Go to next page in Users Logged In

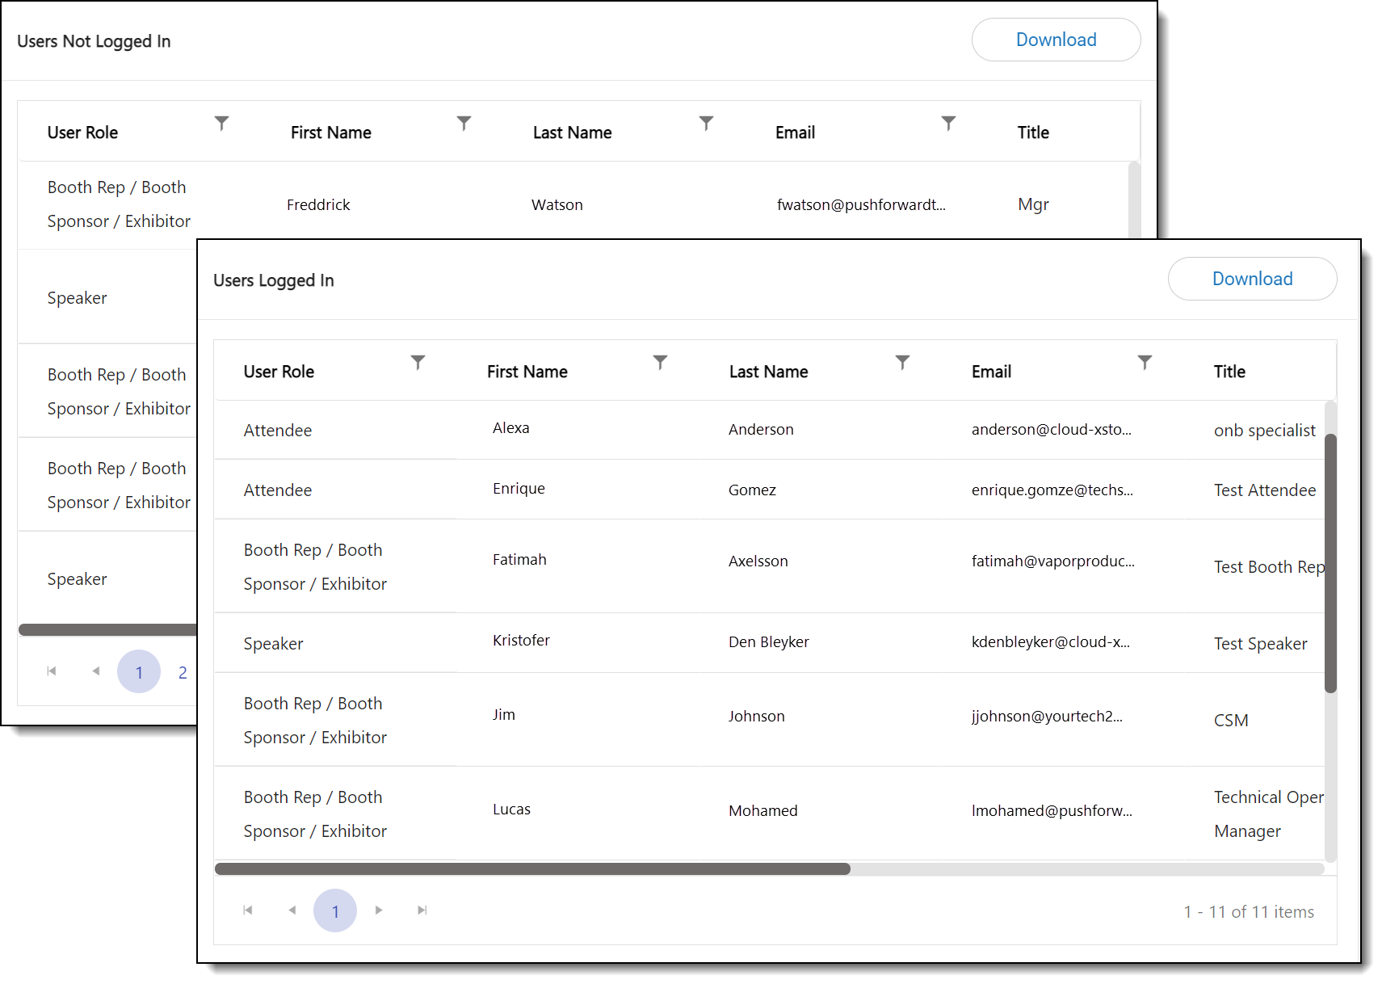point(379,910)
